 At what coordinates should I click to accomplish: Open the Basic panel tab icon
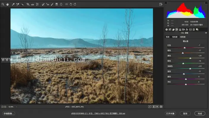pyautogui.click(x=167, y=30)
